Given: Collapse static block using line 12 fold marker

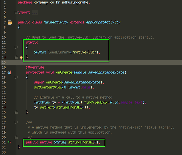Looking at the screenshot, I should pyautogui.click(x=16, y=47).
